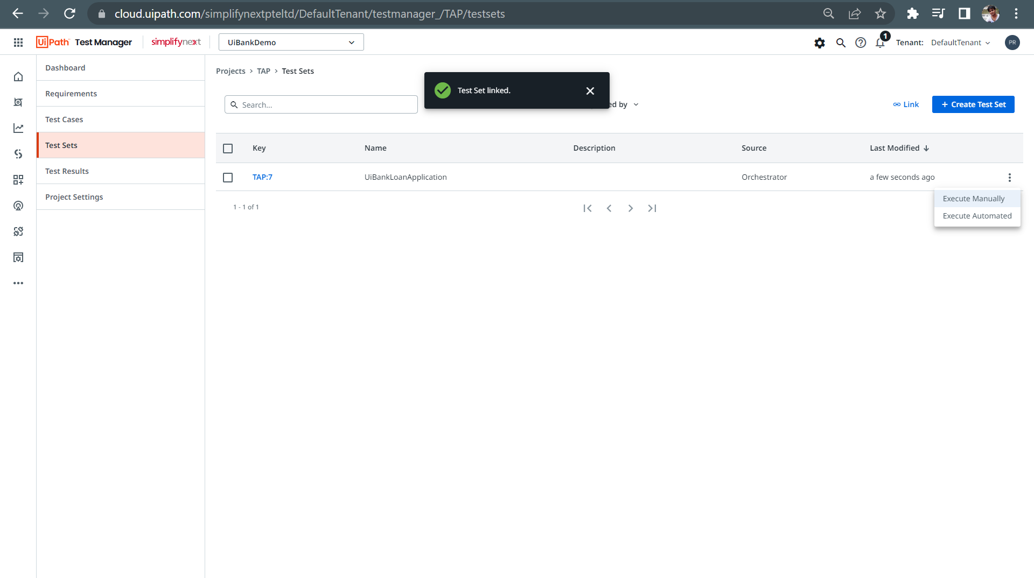Go to next page of results
1034x578 pixels.
[x=631, y=208]
